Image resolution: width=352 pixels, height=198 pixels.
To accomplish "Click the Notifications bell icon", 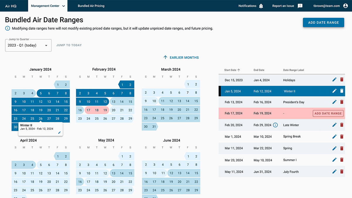I will click(x=261, y=6).
